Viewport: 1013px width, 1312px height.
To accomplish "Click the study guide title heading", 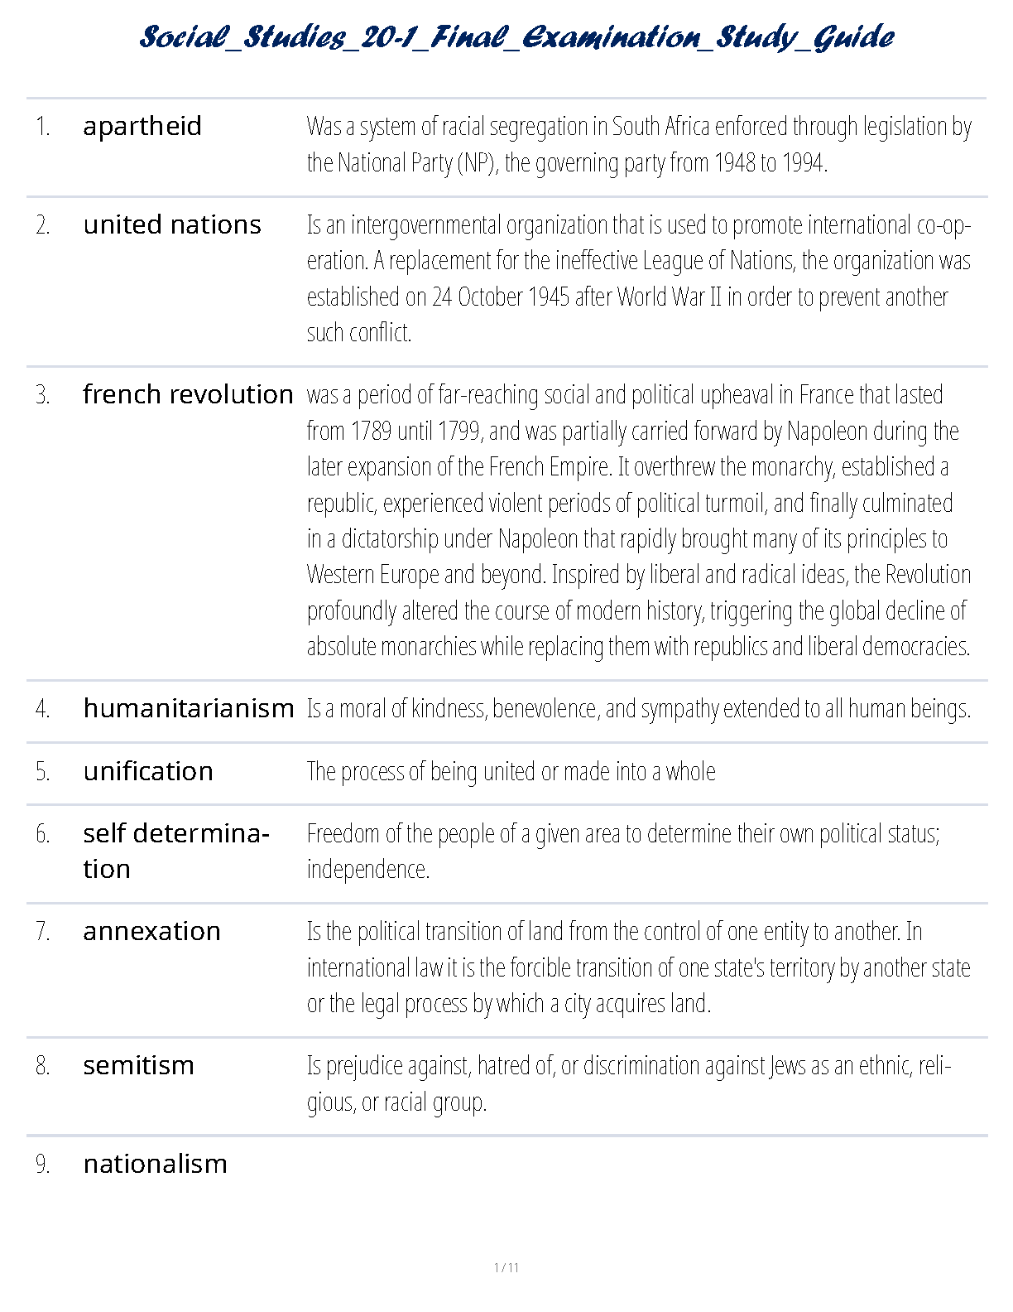I will (x=516, y=37).
